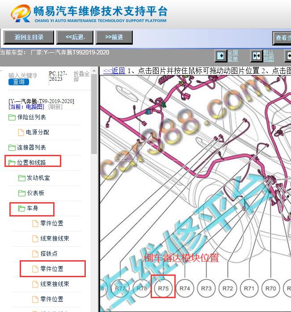291x312 pixels.
Task: Click the 默认视图 link
Action: tap(268, 56)
